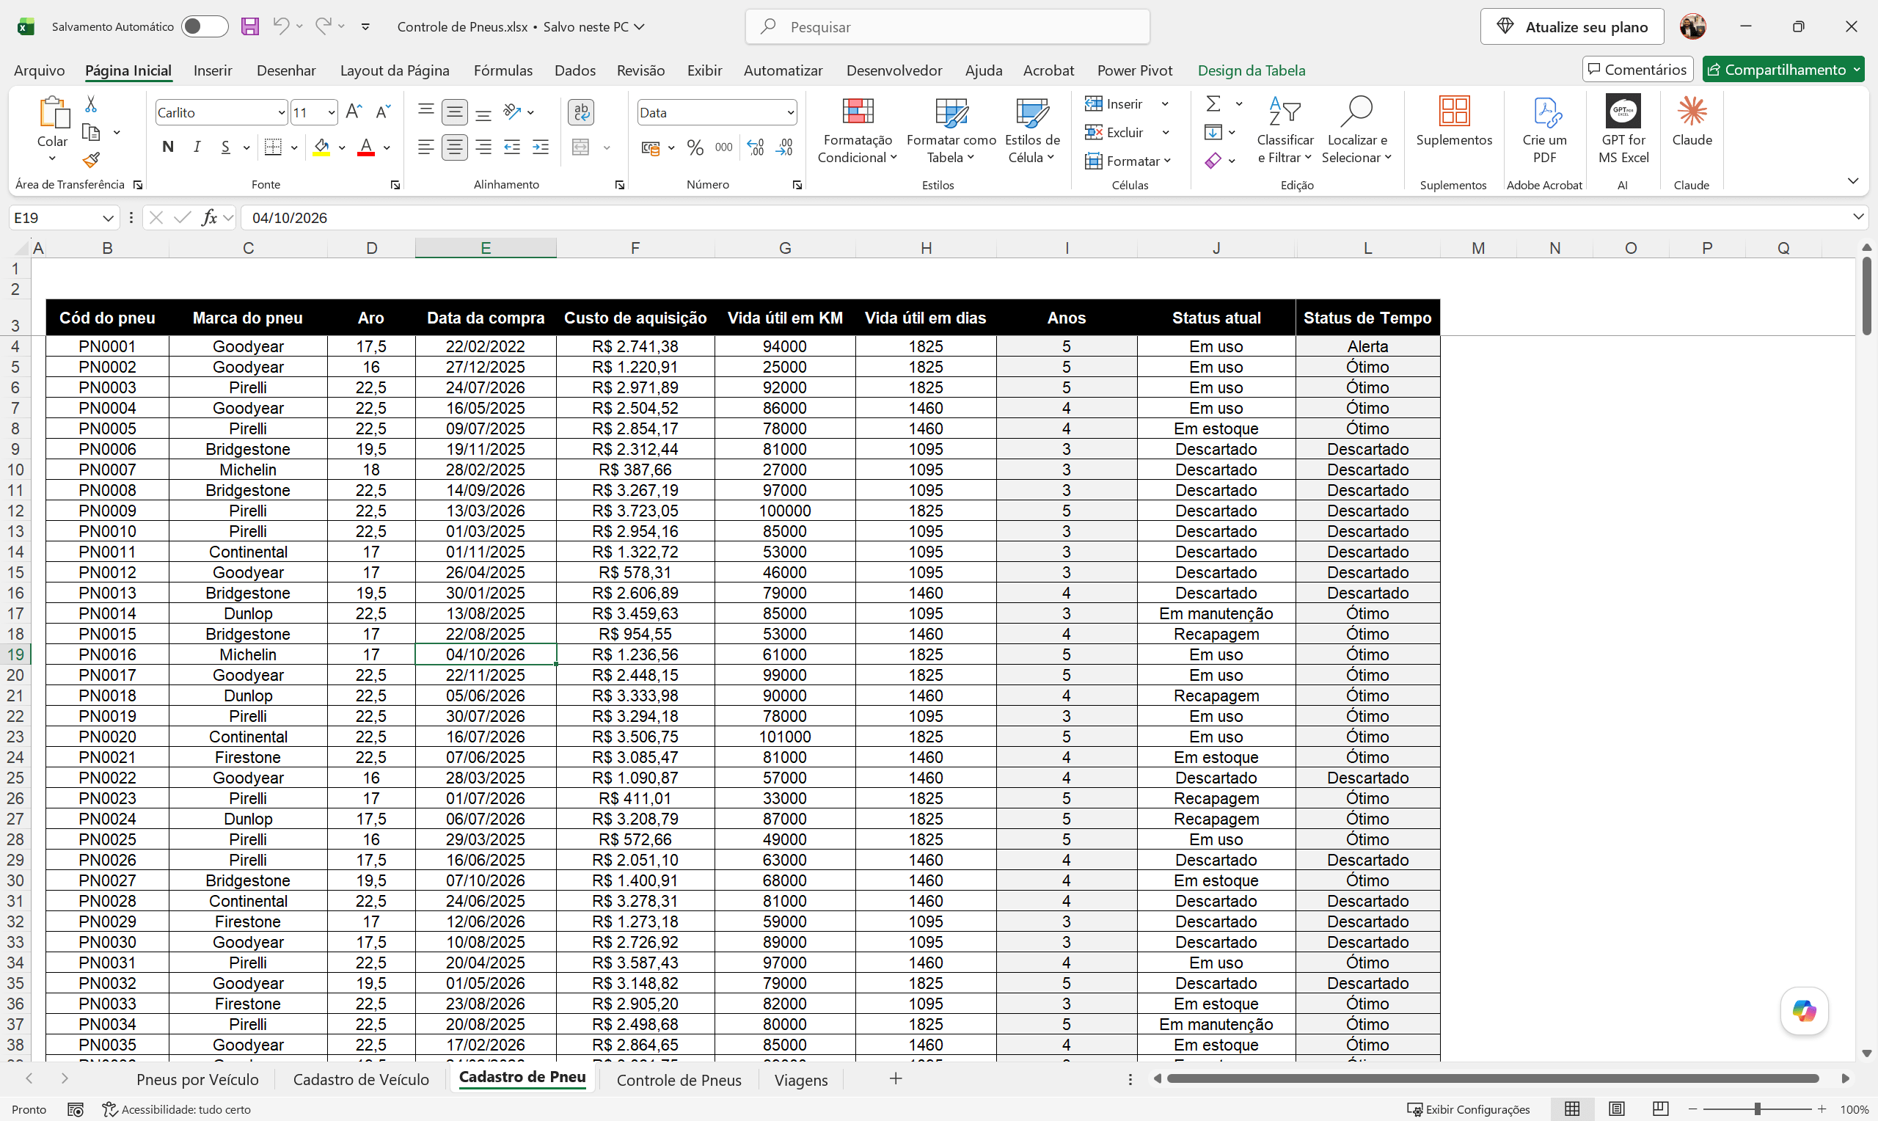Decrease font size with the smaller A

pyautogui.click(x=383, y=112)
